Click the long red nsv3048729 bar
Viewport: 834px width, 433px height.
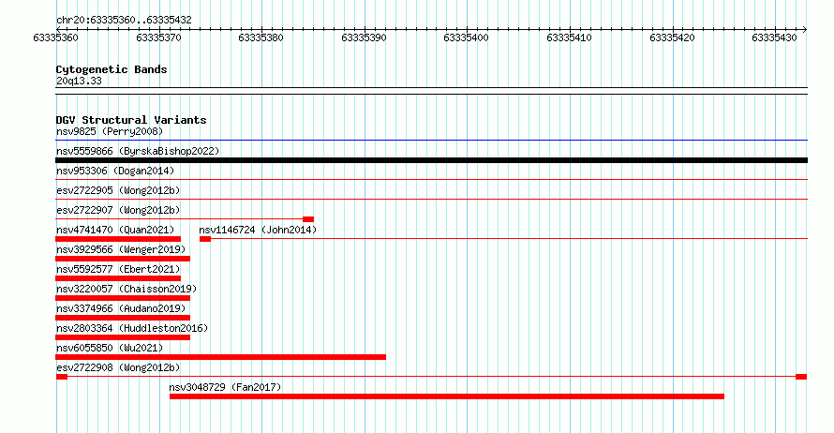[x=447, y=396]
